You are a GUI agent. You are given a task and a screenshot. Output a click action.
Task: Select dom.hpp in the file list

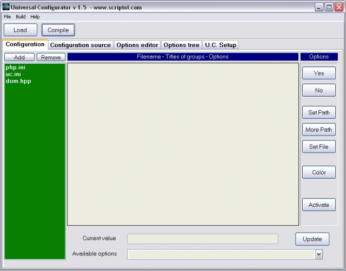click(x=18, y=81)
